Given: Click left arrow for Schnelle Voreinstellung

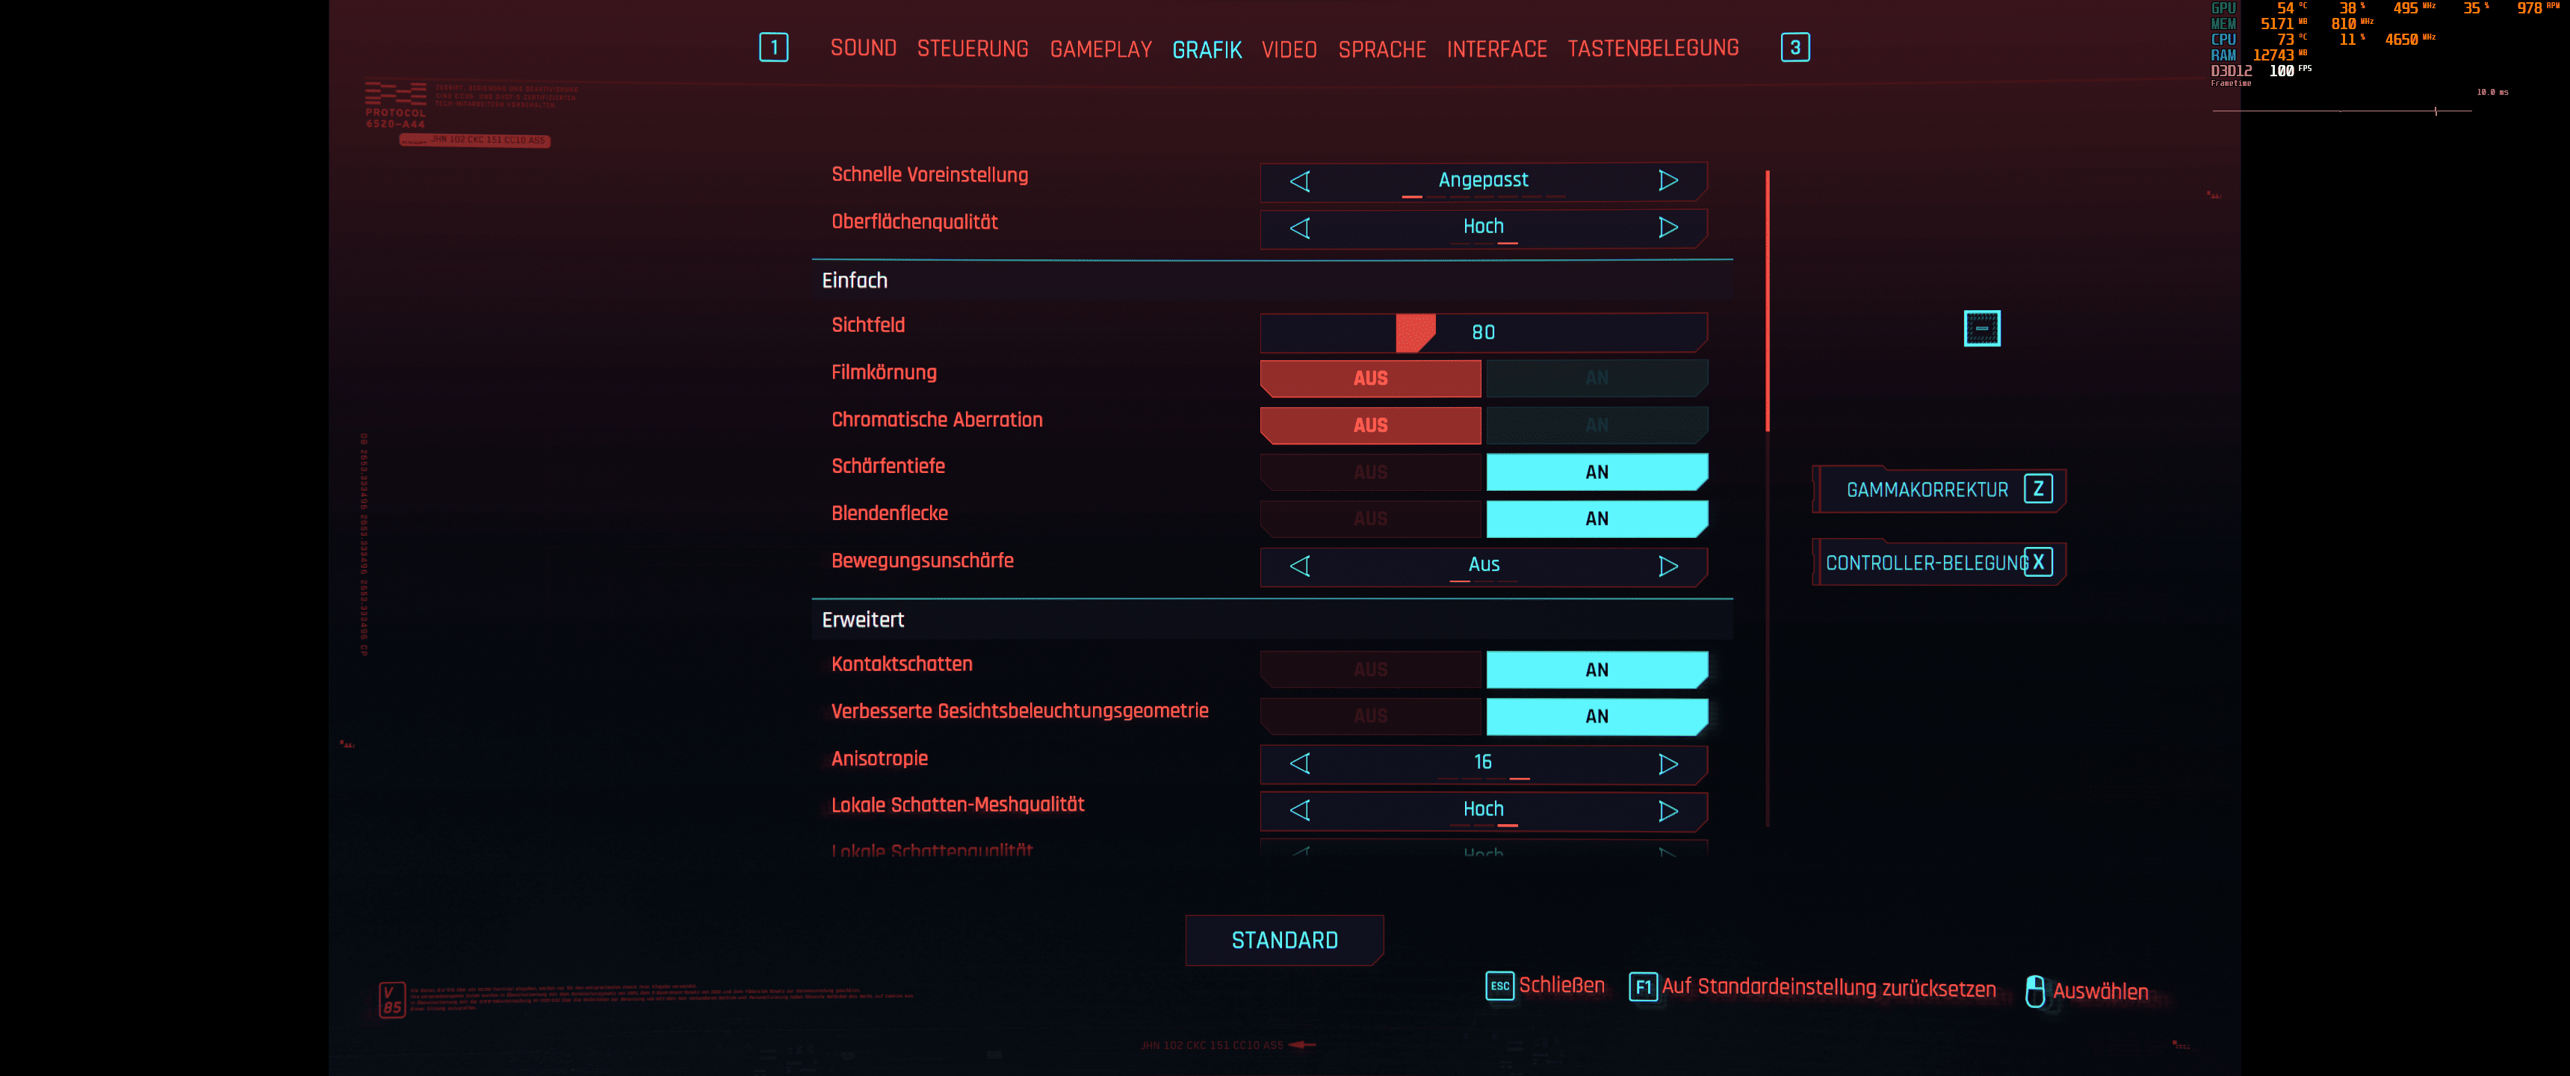Looking at the screenshot, I should pos(1299,181).
